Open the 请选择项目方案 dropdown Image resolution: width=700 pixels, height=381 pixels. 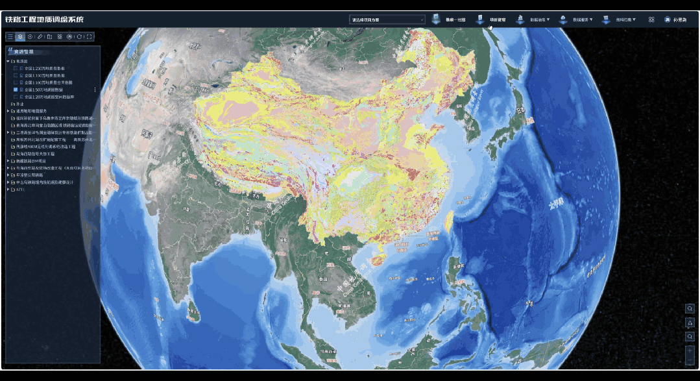387,19
